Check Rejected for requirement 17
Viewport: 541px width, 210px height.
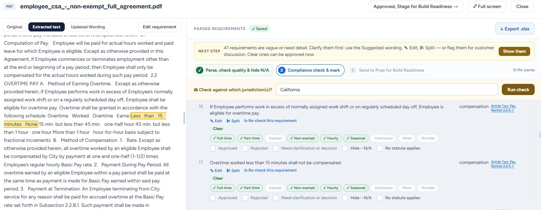(245, 198)
